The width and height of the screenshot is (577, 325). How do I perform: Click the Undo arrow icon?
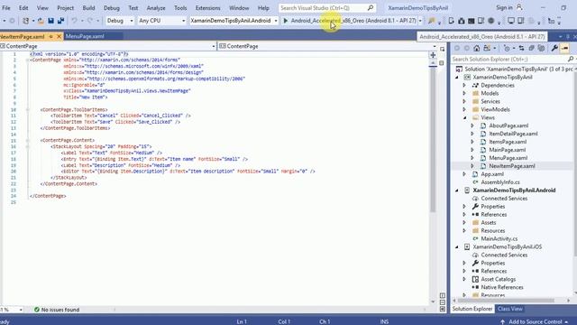(x=74, y=21)
